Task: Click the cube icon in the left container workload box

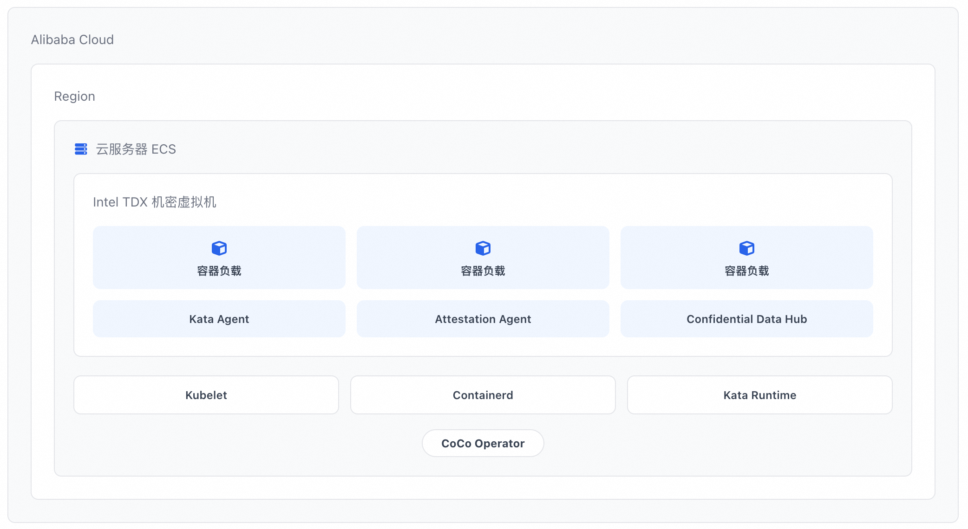Action: [x=219, y=248]
